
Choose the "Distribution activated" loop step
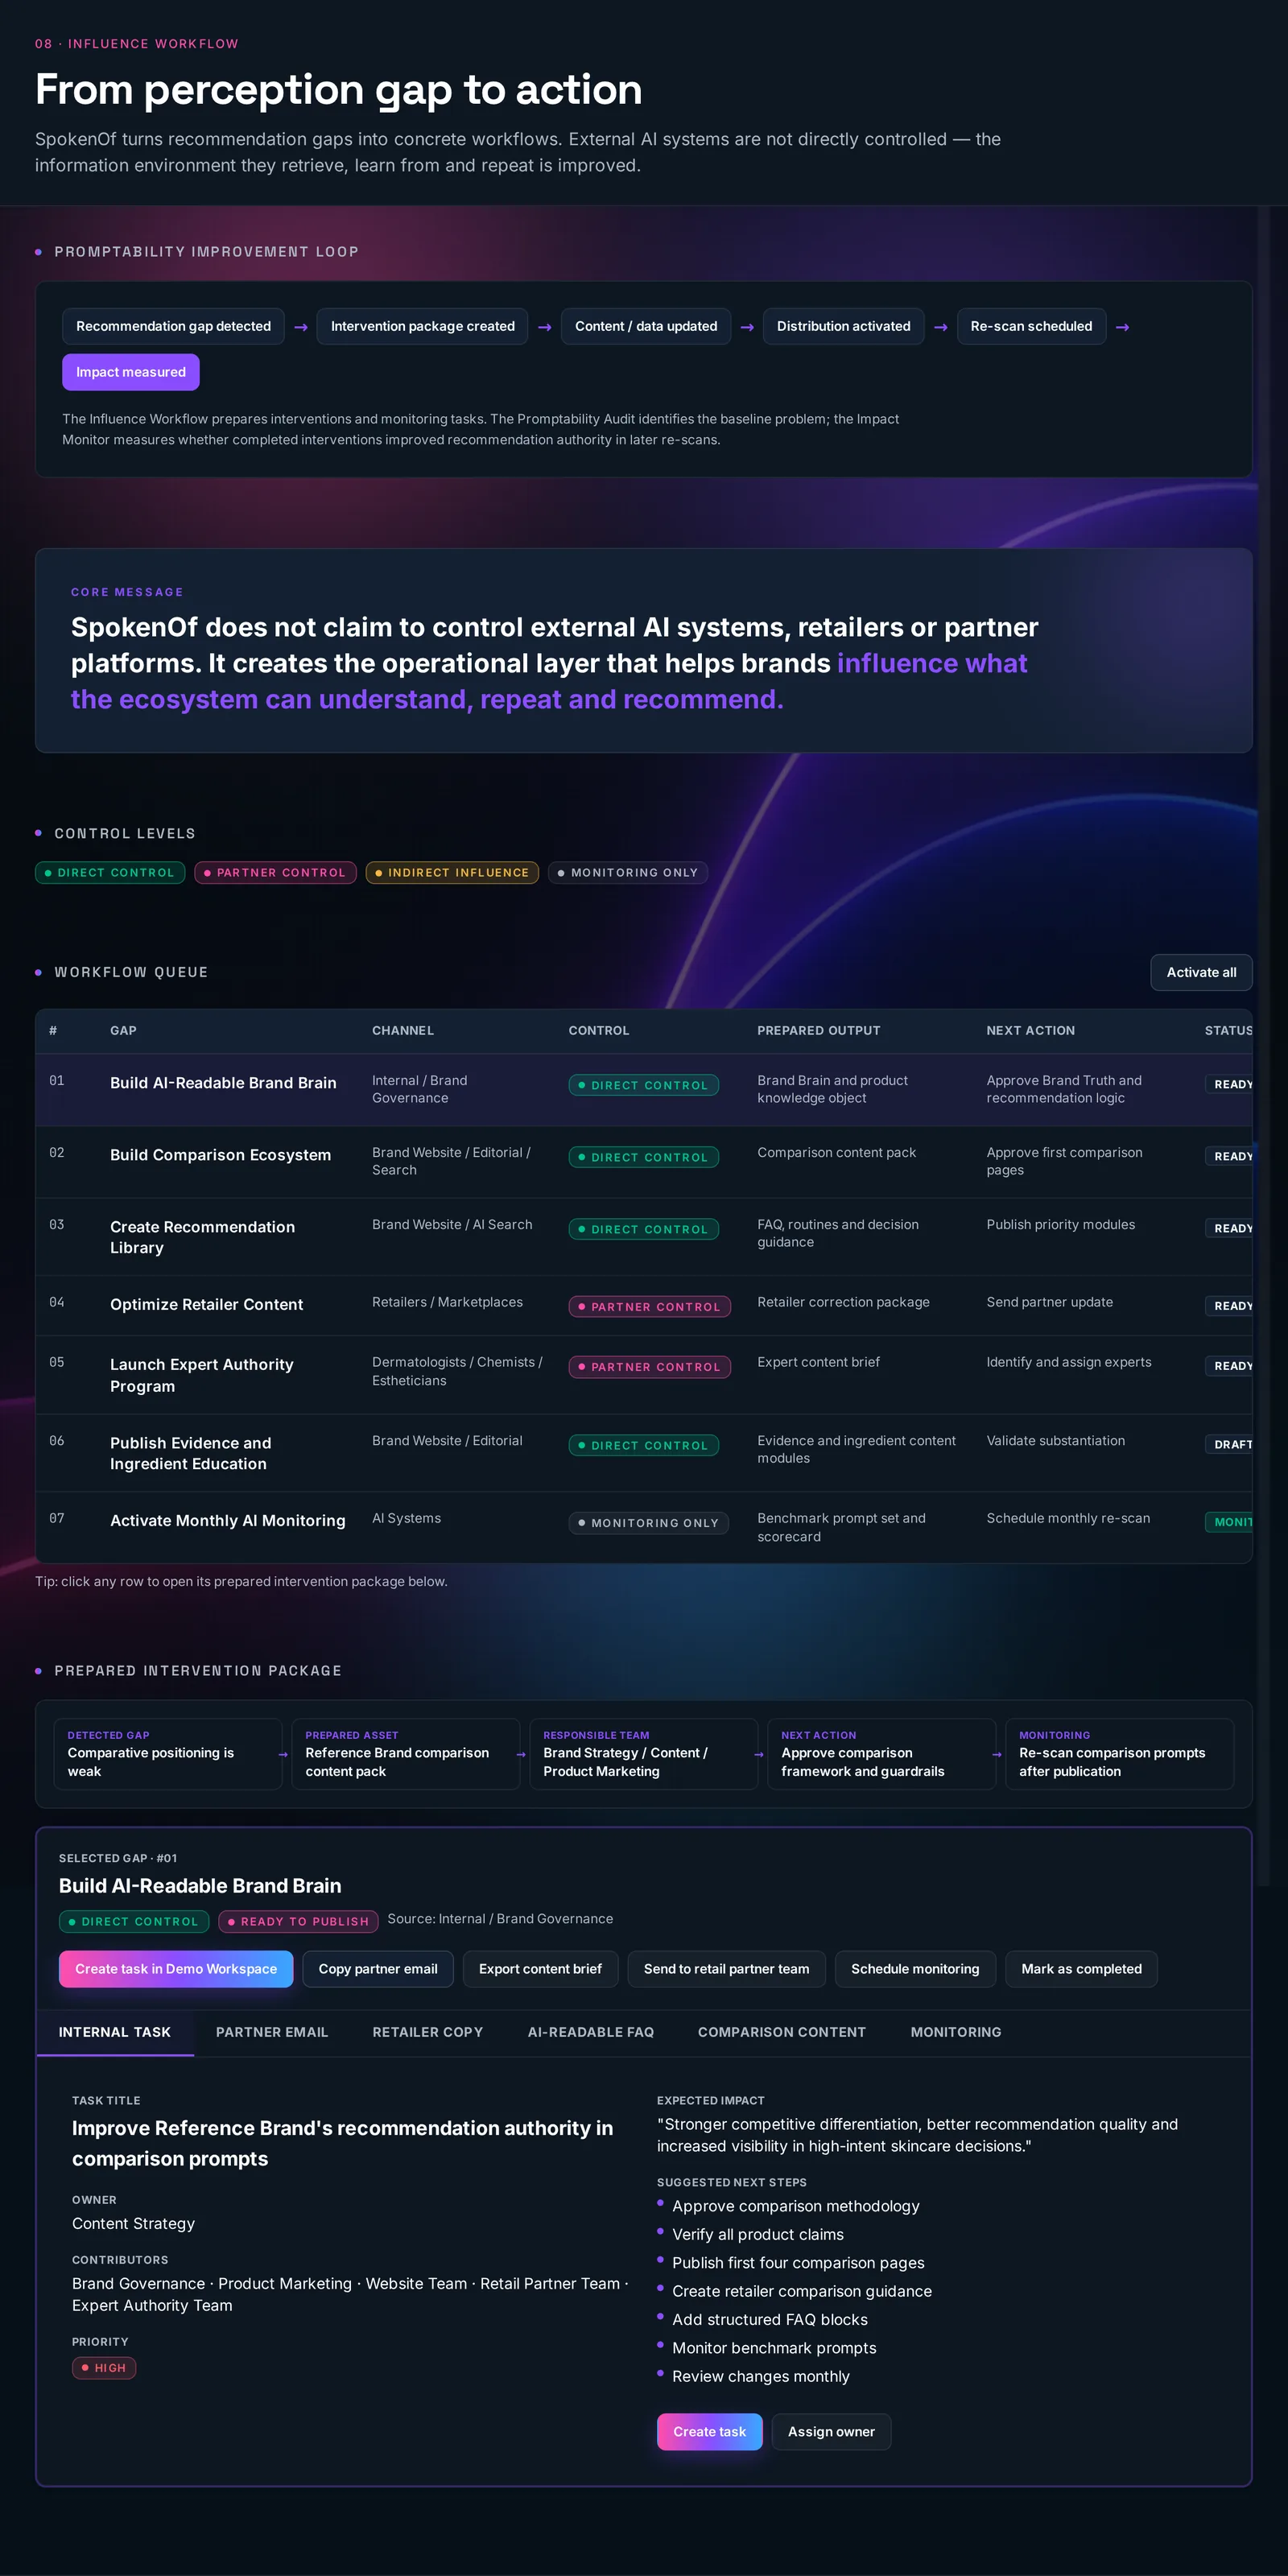tap(843, 326)
